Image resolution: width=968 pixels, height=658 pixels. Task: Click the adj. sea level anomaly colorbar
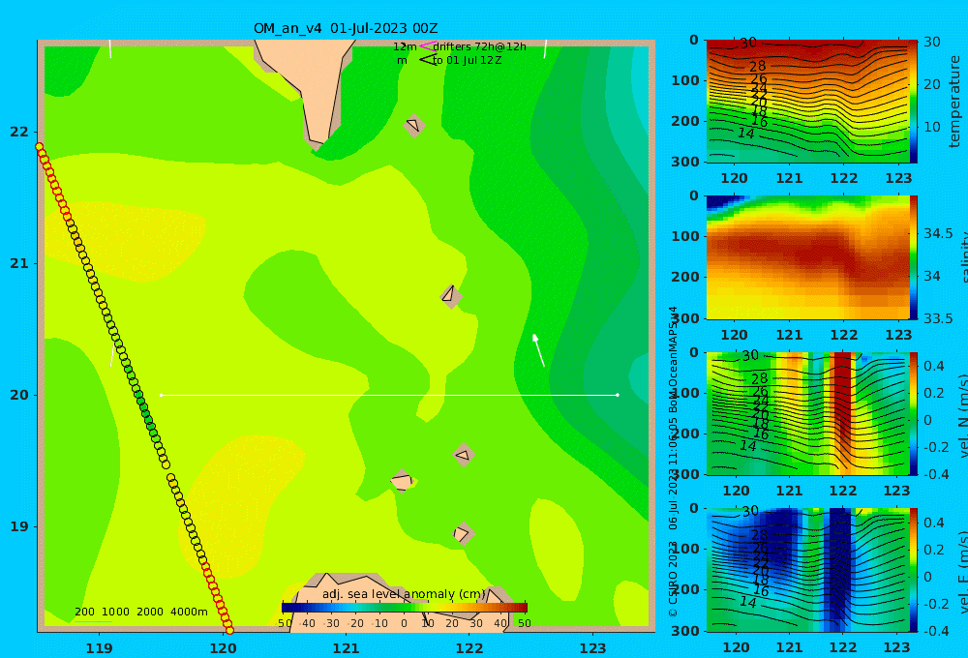point(405,608)
